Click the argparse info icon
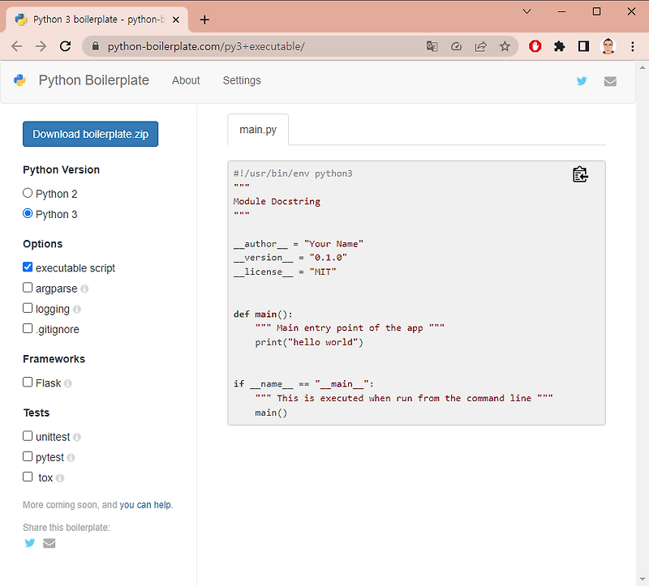649x586 pixels. point(84,289)
